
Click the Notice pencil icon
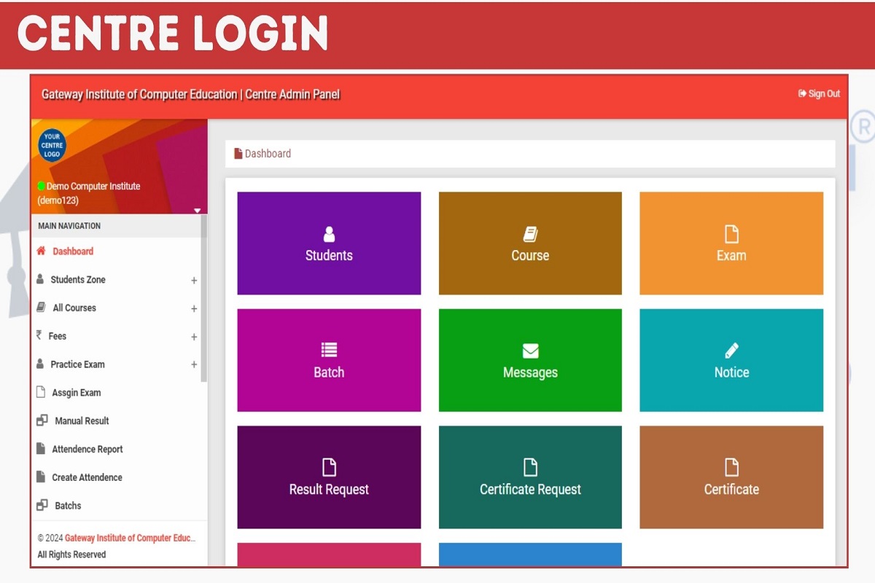(x=731, y=351)
